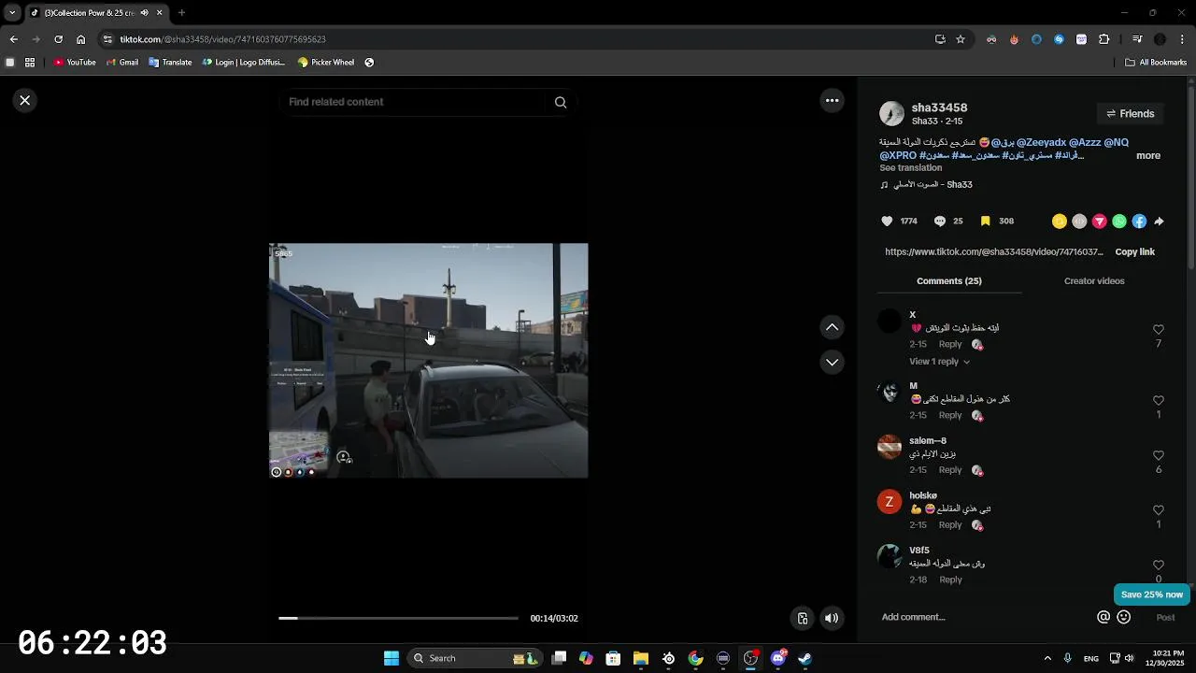
Task: Go to the next video with down arrow
Action: [x=832, y=362]
